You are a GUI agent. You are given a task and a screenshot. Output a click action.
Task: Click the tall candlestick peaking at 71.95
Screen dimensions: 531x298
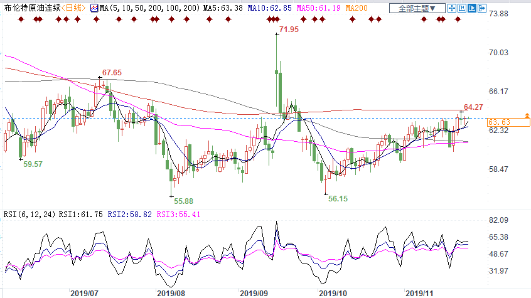coord(277,71)
